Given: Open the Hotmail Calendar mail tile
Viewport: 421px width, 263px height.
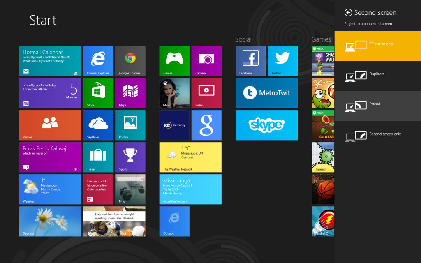Looking at the screenshot, I should pos(50,61).
